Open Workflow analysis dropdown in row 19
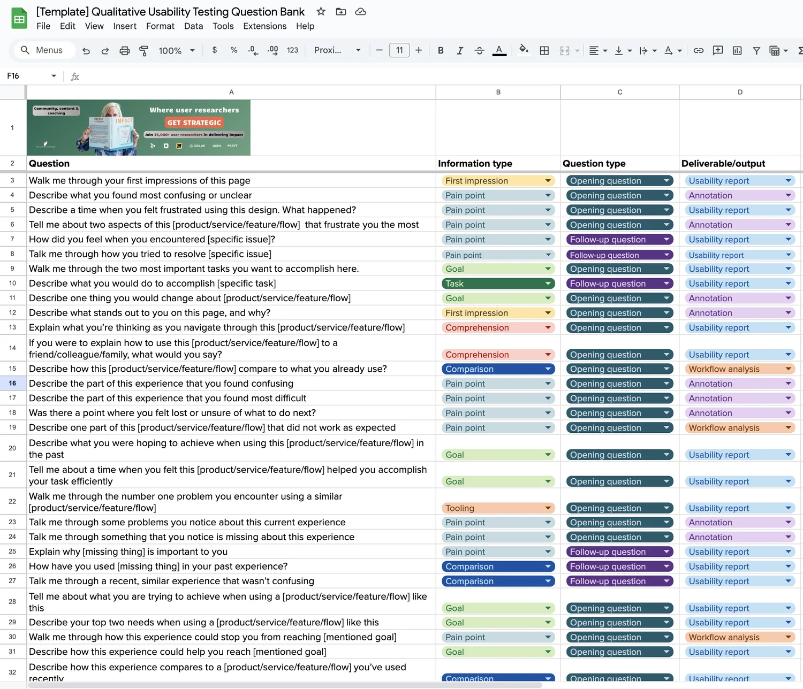The image size is (803, 689). pos(740,428)
